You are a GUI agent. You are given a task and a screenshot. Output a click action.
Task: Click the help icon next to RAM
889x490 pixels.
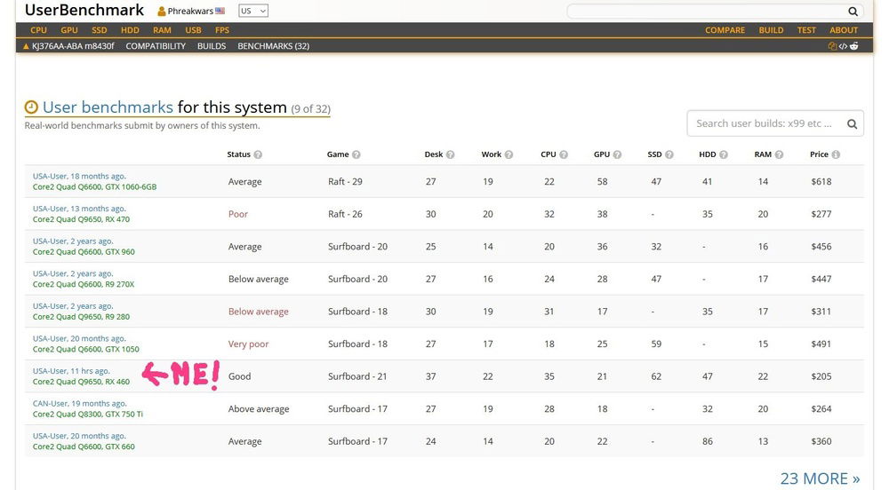[x=780, y=154]
